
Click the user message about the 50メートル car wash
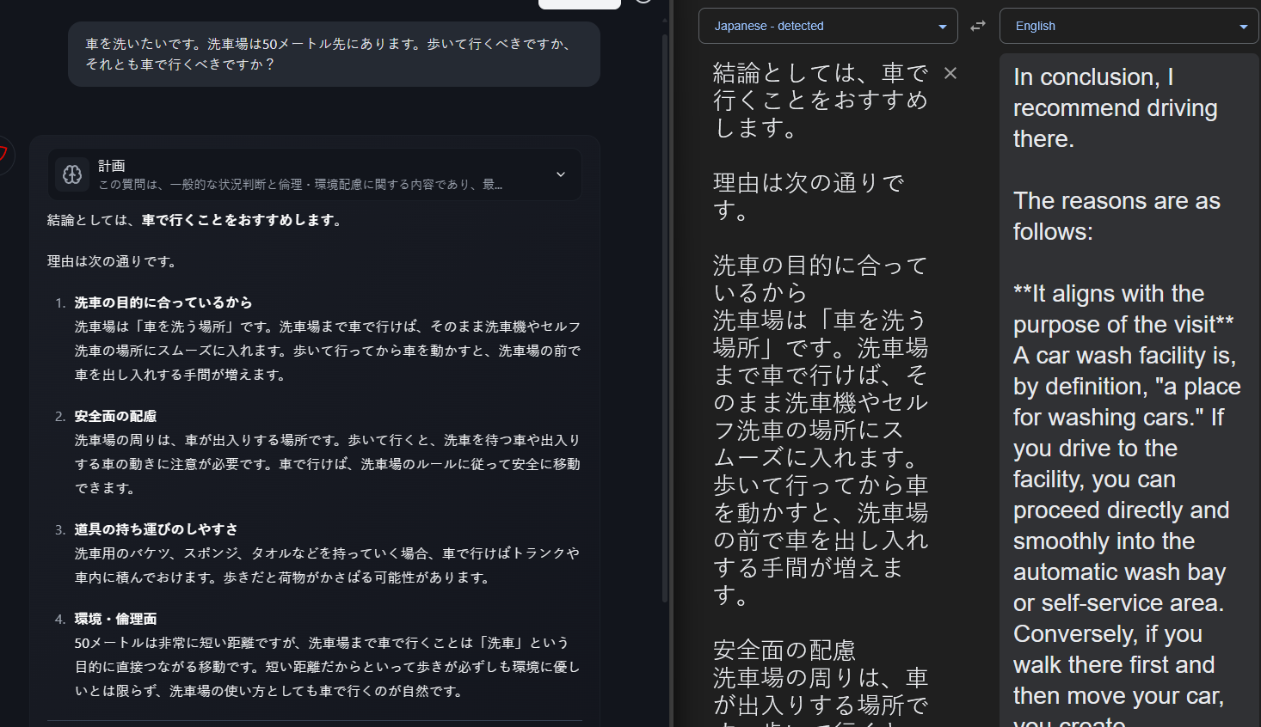[334, 54]
